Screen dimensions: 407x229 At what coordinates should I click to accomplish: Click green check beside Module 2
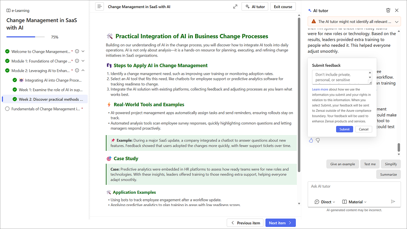tap(7, 71)
